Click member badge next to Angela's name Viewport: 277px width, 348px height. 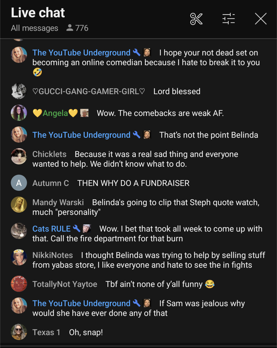pyautogui.click(x=84, y=113)
